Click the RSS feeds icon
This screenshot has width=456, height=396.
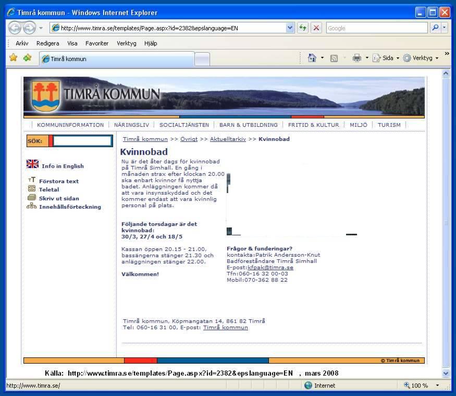[x=334, y=58]
